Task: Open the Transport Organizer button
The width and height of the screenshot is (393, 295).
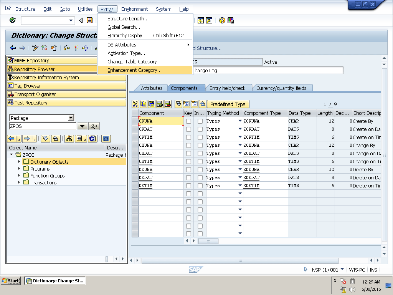Action: [x=35, y=94]
